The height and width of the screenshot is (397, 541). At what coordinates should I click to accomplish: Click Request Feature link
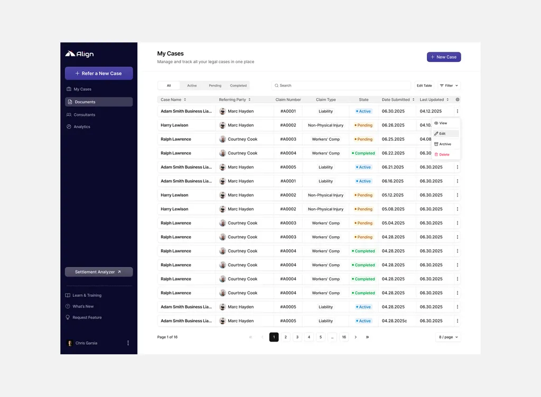pos(83,317)
